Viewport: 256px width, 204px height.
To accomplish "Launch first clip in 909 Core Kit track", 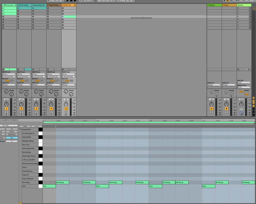I will pos(3,8).
